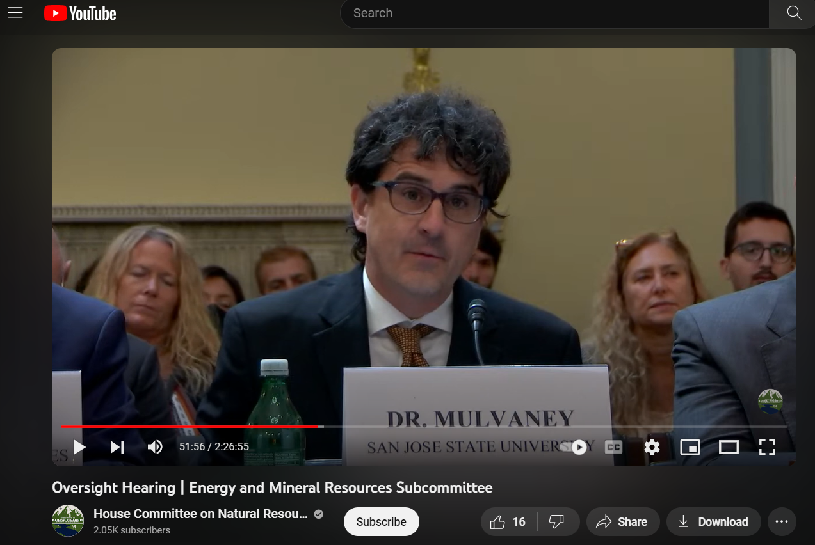The height and width of the screenshot is (545, 815).
Task: Go to YouTube home via logo
Action: (x=80, y=13)
